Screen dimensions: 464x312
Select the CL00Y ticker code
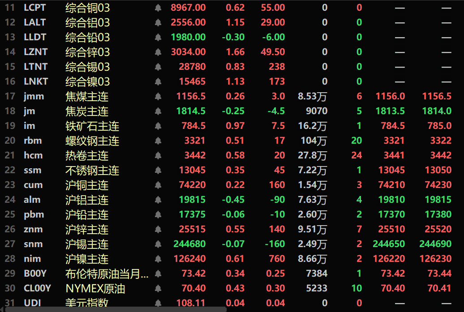(x=38, y=288)
